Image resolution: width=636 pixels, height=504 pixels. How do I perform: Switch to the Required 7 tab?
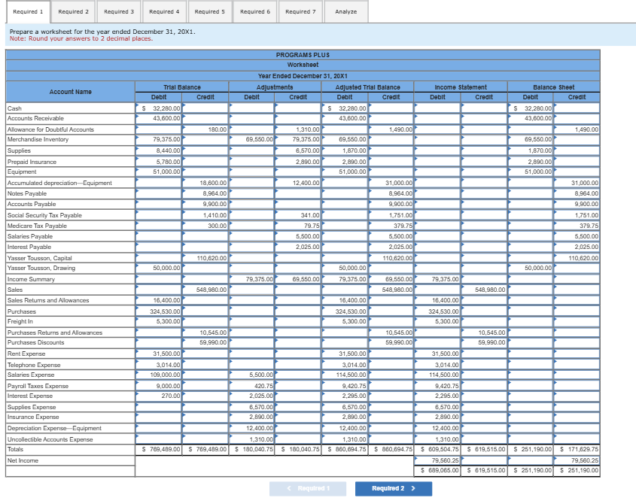coord(300,12)
